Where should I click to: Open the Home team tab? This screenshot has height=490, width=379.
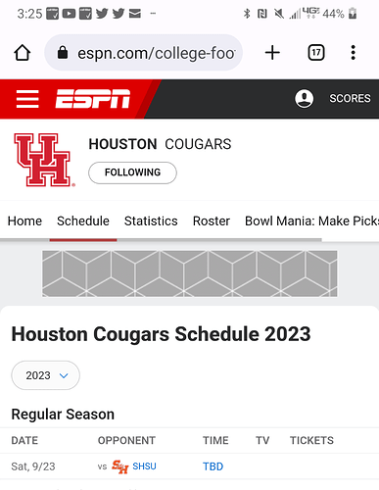point(24,221)
